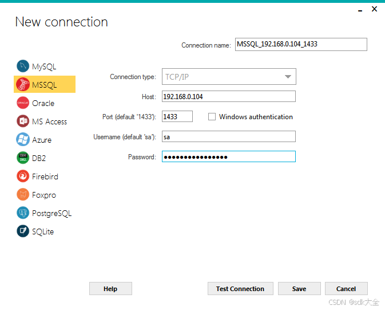This screenshot has height=310, width=385.
Task: Select the Firebird database icon
Action: (x=23, y=176)
